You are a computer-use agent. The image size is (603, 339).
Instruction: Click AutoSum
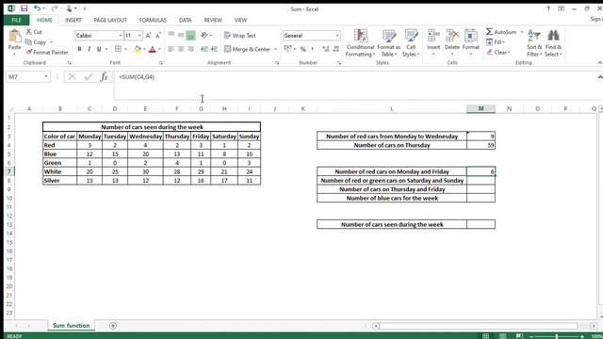coord(501,32)
